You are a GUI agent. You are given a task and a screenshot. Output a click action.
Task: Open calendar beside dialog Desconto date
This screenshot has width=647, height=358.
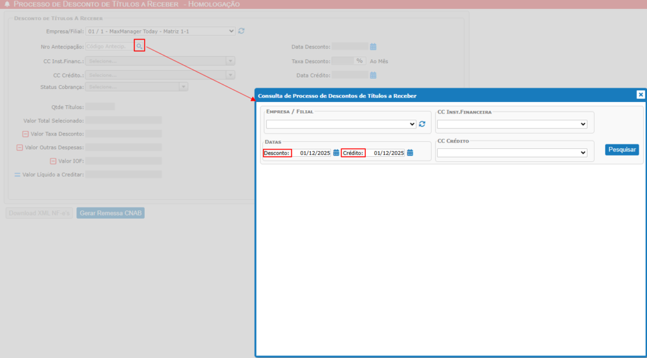tap(336, 153)
